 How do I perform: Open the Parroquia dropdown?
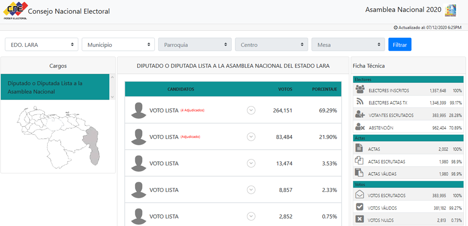point(195,44)
